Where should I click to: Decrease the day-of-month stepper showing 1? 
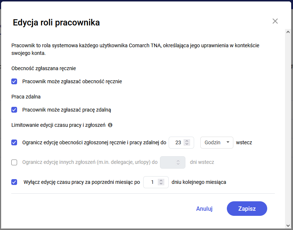(161, 183)
